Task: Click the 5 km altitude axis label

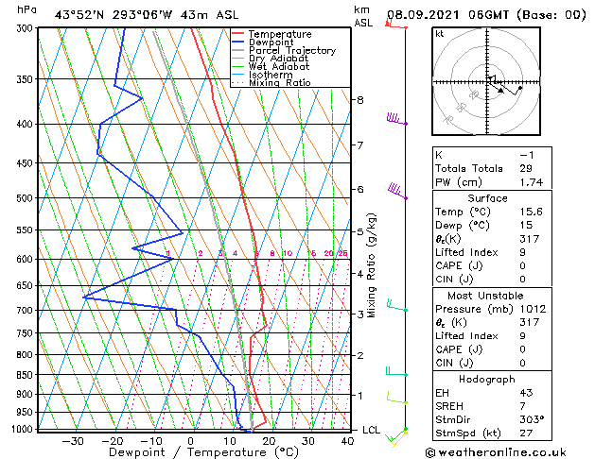Action: [x=360, y=231]
